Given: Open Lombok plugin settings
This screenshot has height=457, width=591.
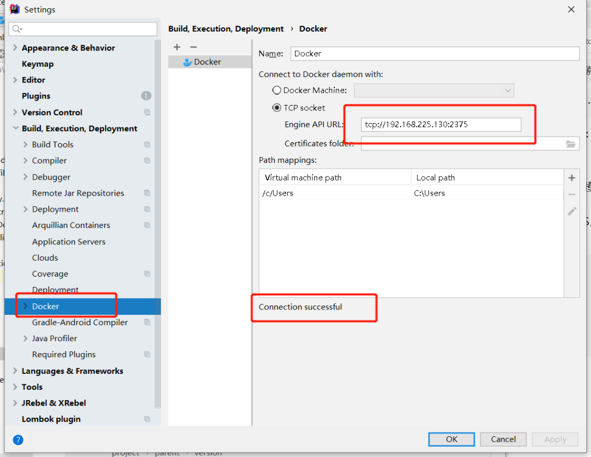Looking at the screenshot, I should [x=51, y=419].
